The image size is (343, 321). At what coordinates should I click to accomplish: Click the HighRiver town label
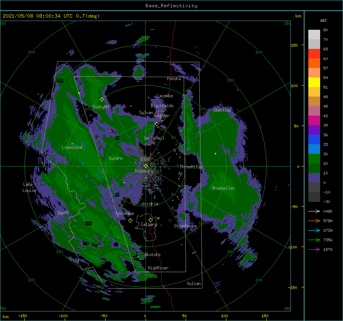tap(158, 268)
